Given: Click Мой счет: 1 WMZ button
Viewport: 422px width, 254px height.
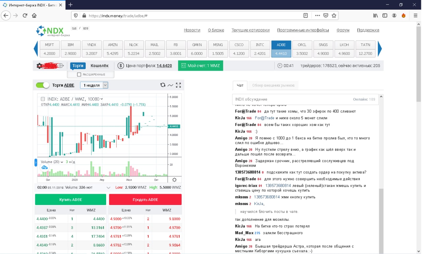Looking at the screenshot, I should (x=200, y=66).
